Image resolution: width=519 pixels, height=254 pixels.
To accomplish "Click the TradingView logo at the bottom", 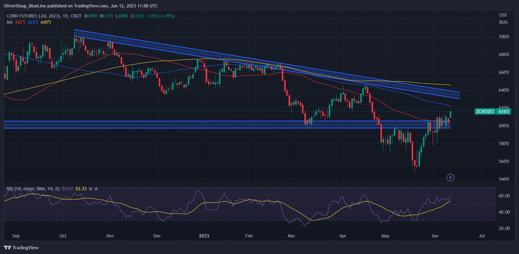I will (21, 248).
